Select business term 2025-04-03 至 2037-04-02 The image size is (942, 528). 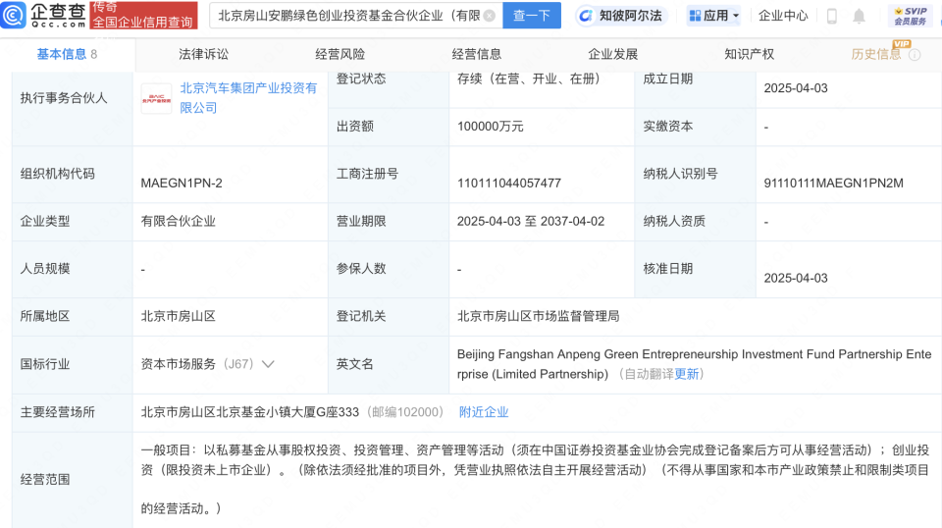pos(531,222)
